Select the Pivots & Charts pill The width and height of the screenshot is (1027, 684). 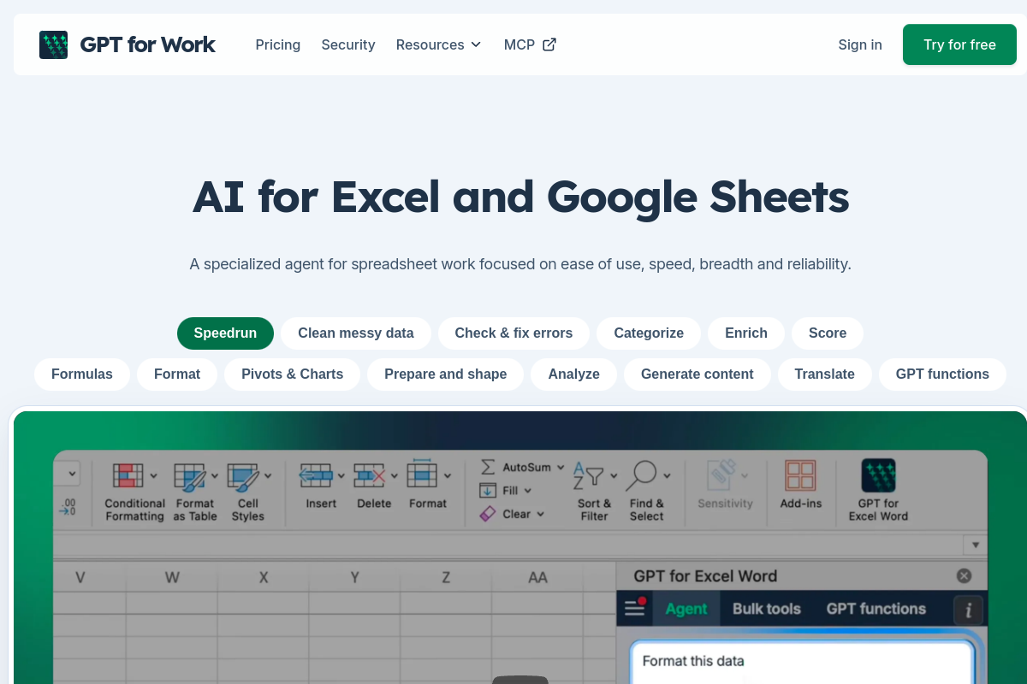[293, 374]
